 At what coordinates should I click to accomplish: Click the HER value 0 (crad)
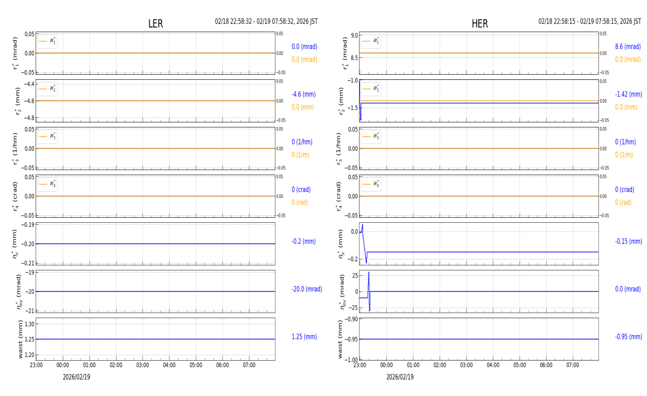[x=625, y=190]
